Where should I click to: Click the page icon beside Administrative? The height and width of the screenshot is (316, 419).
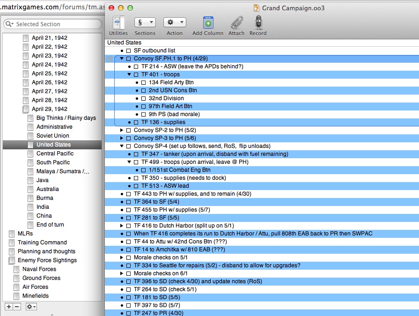[x=30, y=127]
